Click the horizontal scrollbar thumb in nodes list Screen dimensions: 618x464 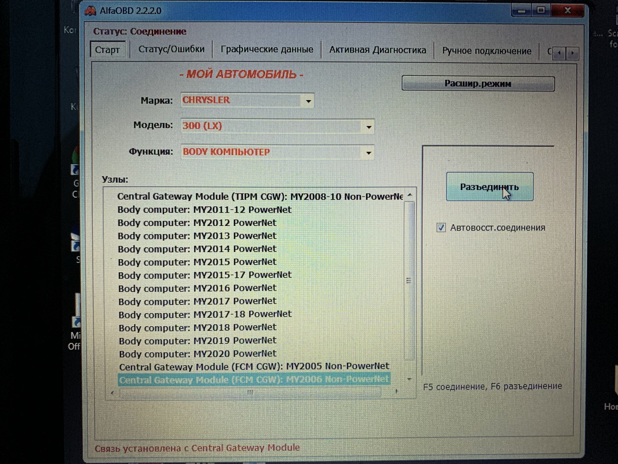pos(250,392)
